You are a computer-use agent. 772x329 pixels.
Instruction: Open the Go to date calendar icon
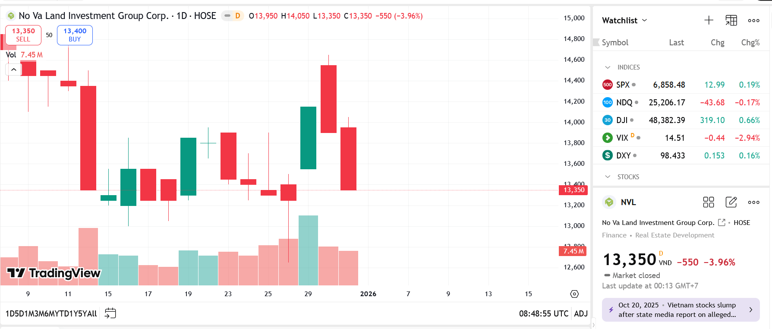(x=110, y=313)
